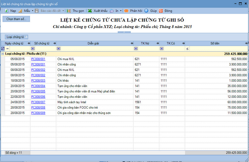This screenshot has height=162, width=249.
Task: Pin the Số tiền column
Action: [x=246, y=43]
